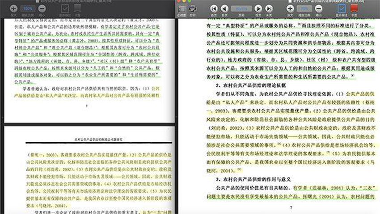This screenshot has width=380, height=214.
Task: Click right window's green maximize button
Action: coord(189,1)
